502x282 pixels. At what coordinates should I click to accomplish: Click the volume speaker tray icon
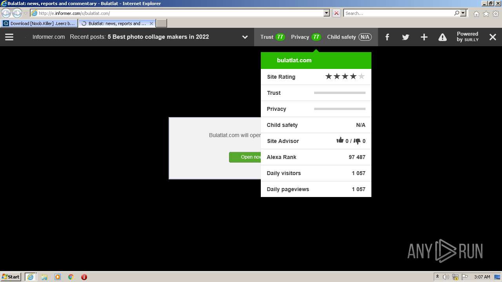click(x=446, y=277)
